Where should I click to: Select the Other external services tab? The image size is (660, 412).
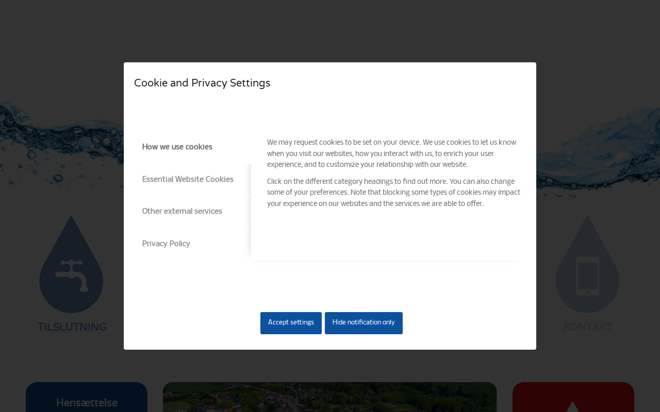pyautogui.click(x=182, y=212)
